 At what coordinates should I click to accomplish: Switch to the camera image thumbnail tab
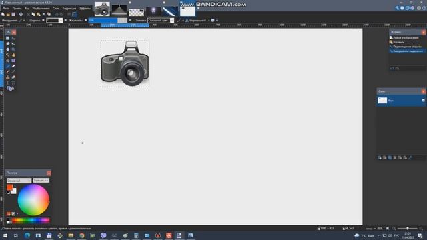[x=102, y=9]
